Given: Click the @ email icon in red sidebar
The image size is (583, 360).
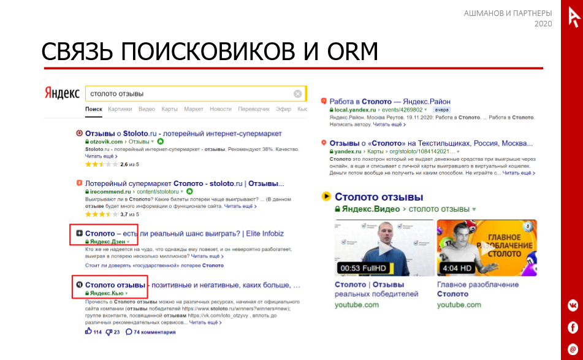Looking at the screenshot, I should coord(573,349).
